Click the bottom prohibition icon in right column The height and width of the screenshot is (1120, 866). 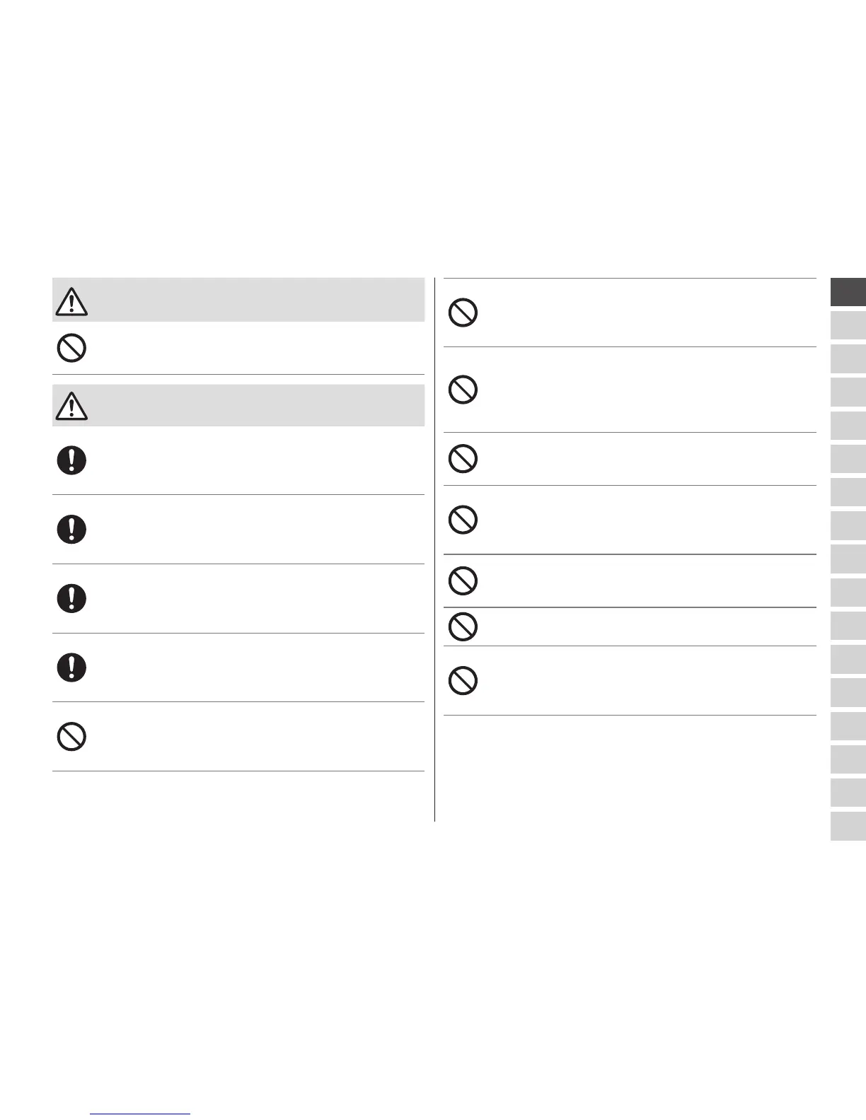463,681
